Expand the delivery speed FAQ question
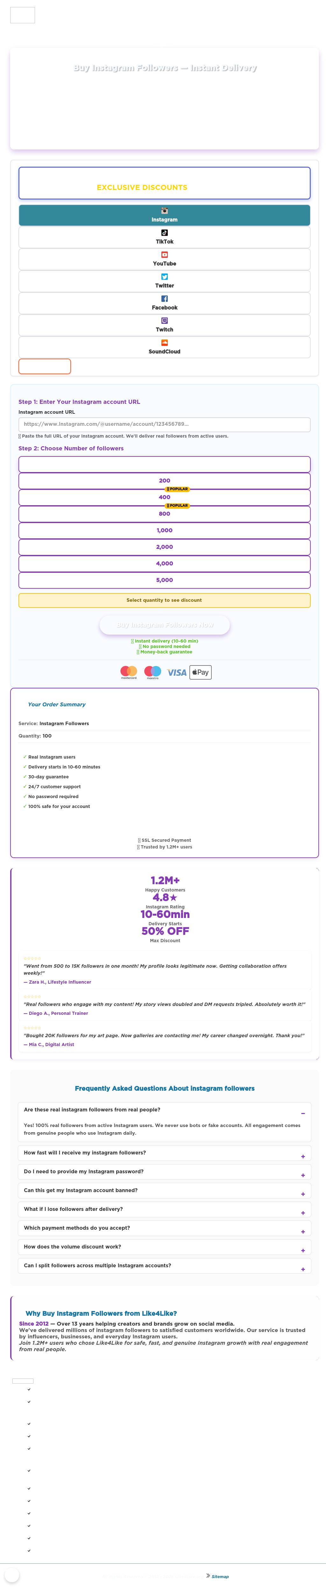326x1587 pixels. tap(303, 1156)
